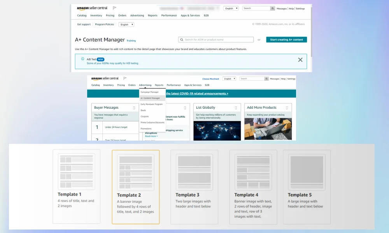Image resolution: width=389 pixels, height=233 pixels.
Task: Choose the Template 3 card
Action: click(x=194, y=187)
